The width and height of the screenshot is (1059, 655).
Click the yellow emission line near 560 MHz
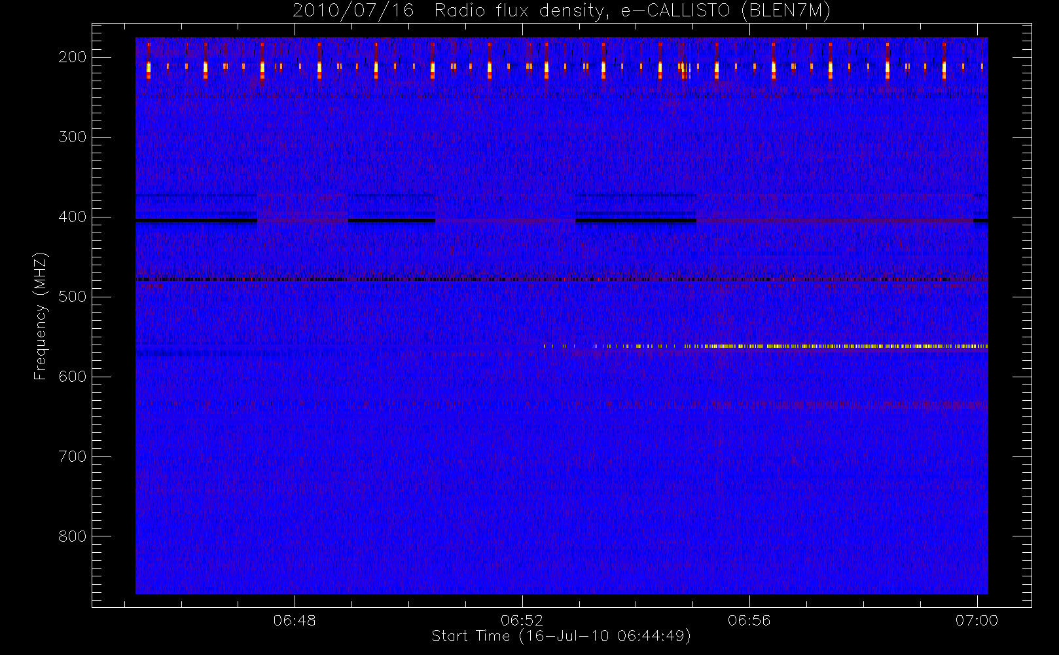[766, 346]
